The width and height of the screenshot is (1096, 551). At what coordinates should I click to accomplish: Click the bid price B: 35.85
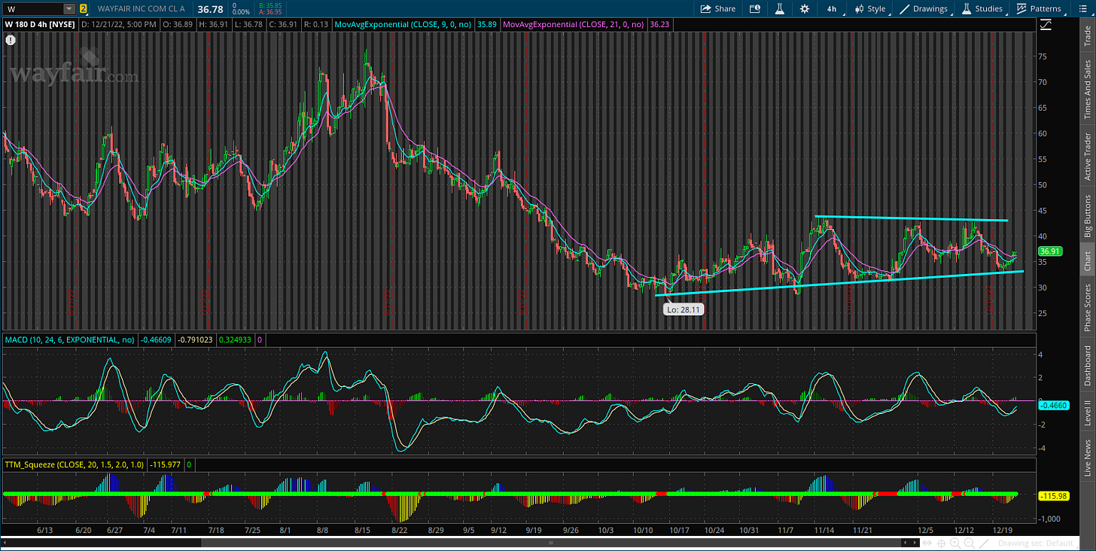tap(269, 5)
